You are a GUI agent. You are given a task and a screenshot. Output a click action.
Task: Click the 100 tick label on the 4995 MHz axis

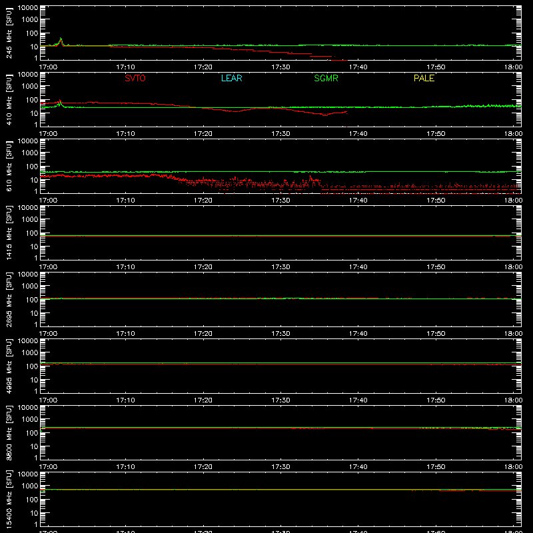[x=32, y=366]
